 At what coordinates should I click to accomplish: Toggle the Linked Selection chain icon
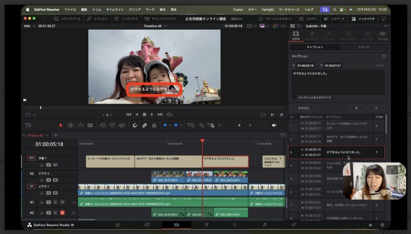[144, 125]
